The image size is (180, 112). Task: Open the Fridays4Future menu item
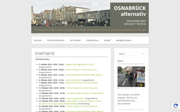click(x=92, y=40)
